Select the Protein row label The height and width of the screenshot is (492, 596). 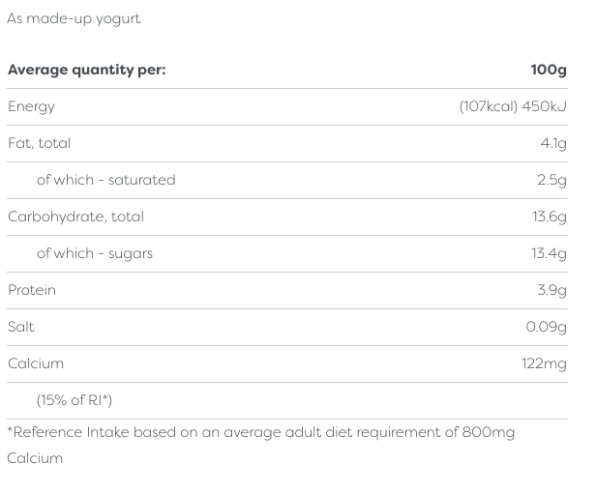tap(32, 290)
